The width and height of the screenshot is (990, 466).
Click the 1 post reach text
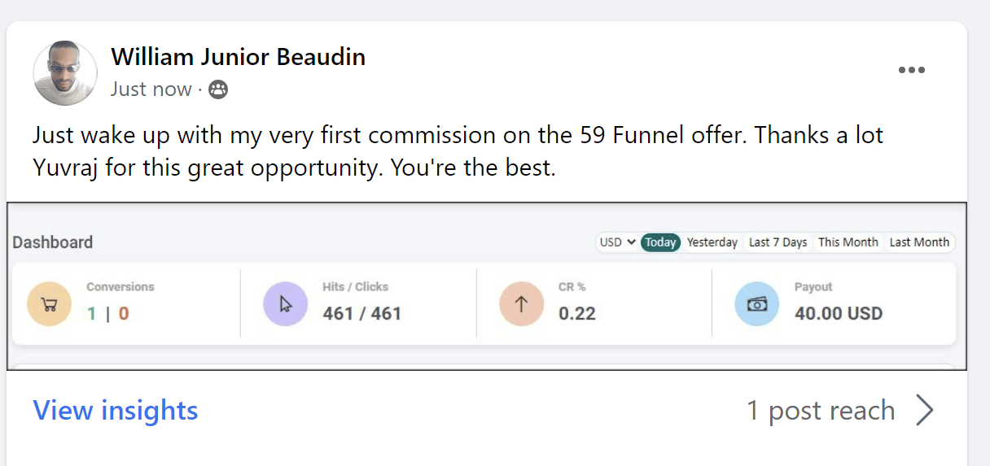click(821, 411)
